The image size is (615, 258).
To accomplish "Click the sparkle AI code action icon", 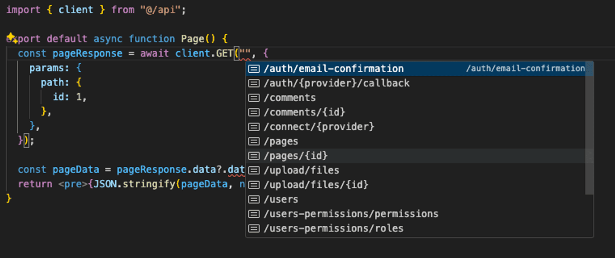I will (12, 38).
